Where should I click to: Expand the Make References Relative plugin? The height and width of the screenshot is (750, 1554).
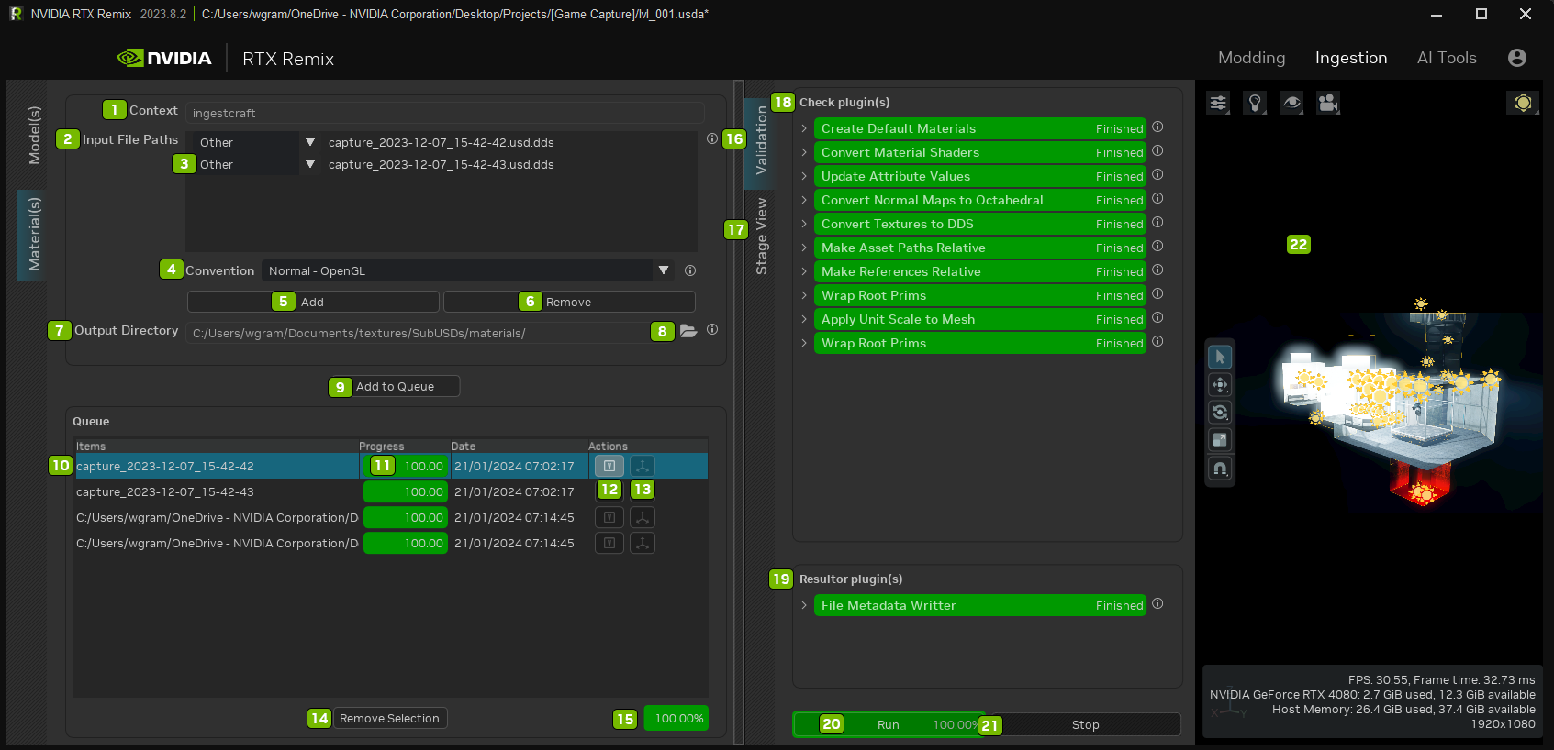[x=804, y=271]
